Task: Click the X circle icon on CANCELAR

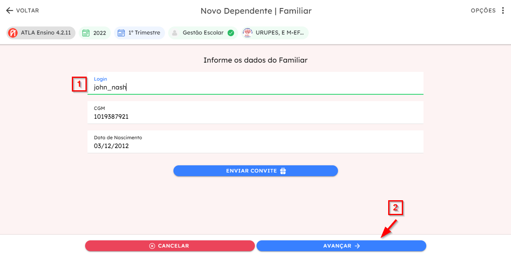Action: pos(152,246)
